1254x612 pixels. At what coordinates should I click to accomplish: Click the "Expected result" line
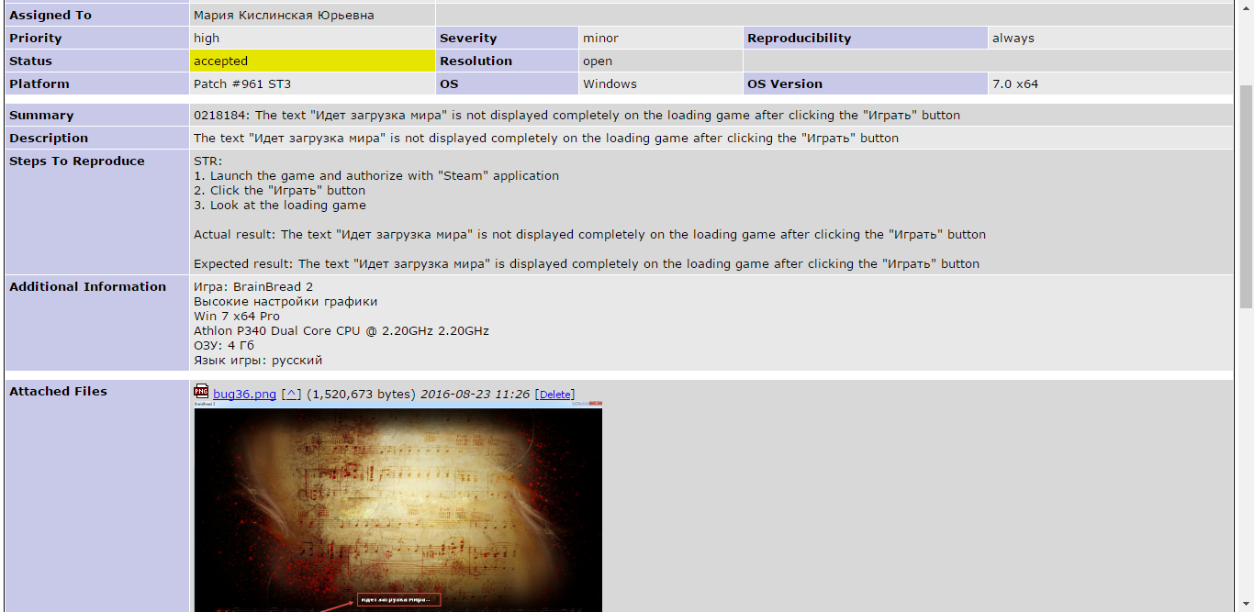click(587, 264)
